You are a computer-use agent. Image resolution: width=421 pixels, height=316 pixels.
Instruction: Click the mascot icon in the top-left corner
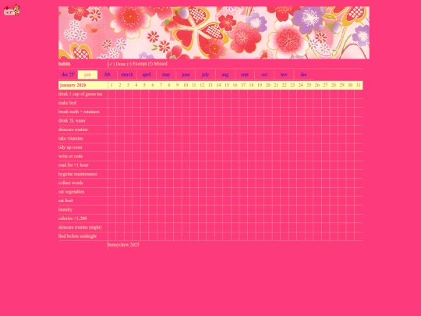pos(12,10)
